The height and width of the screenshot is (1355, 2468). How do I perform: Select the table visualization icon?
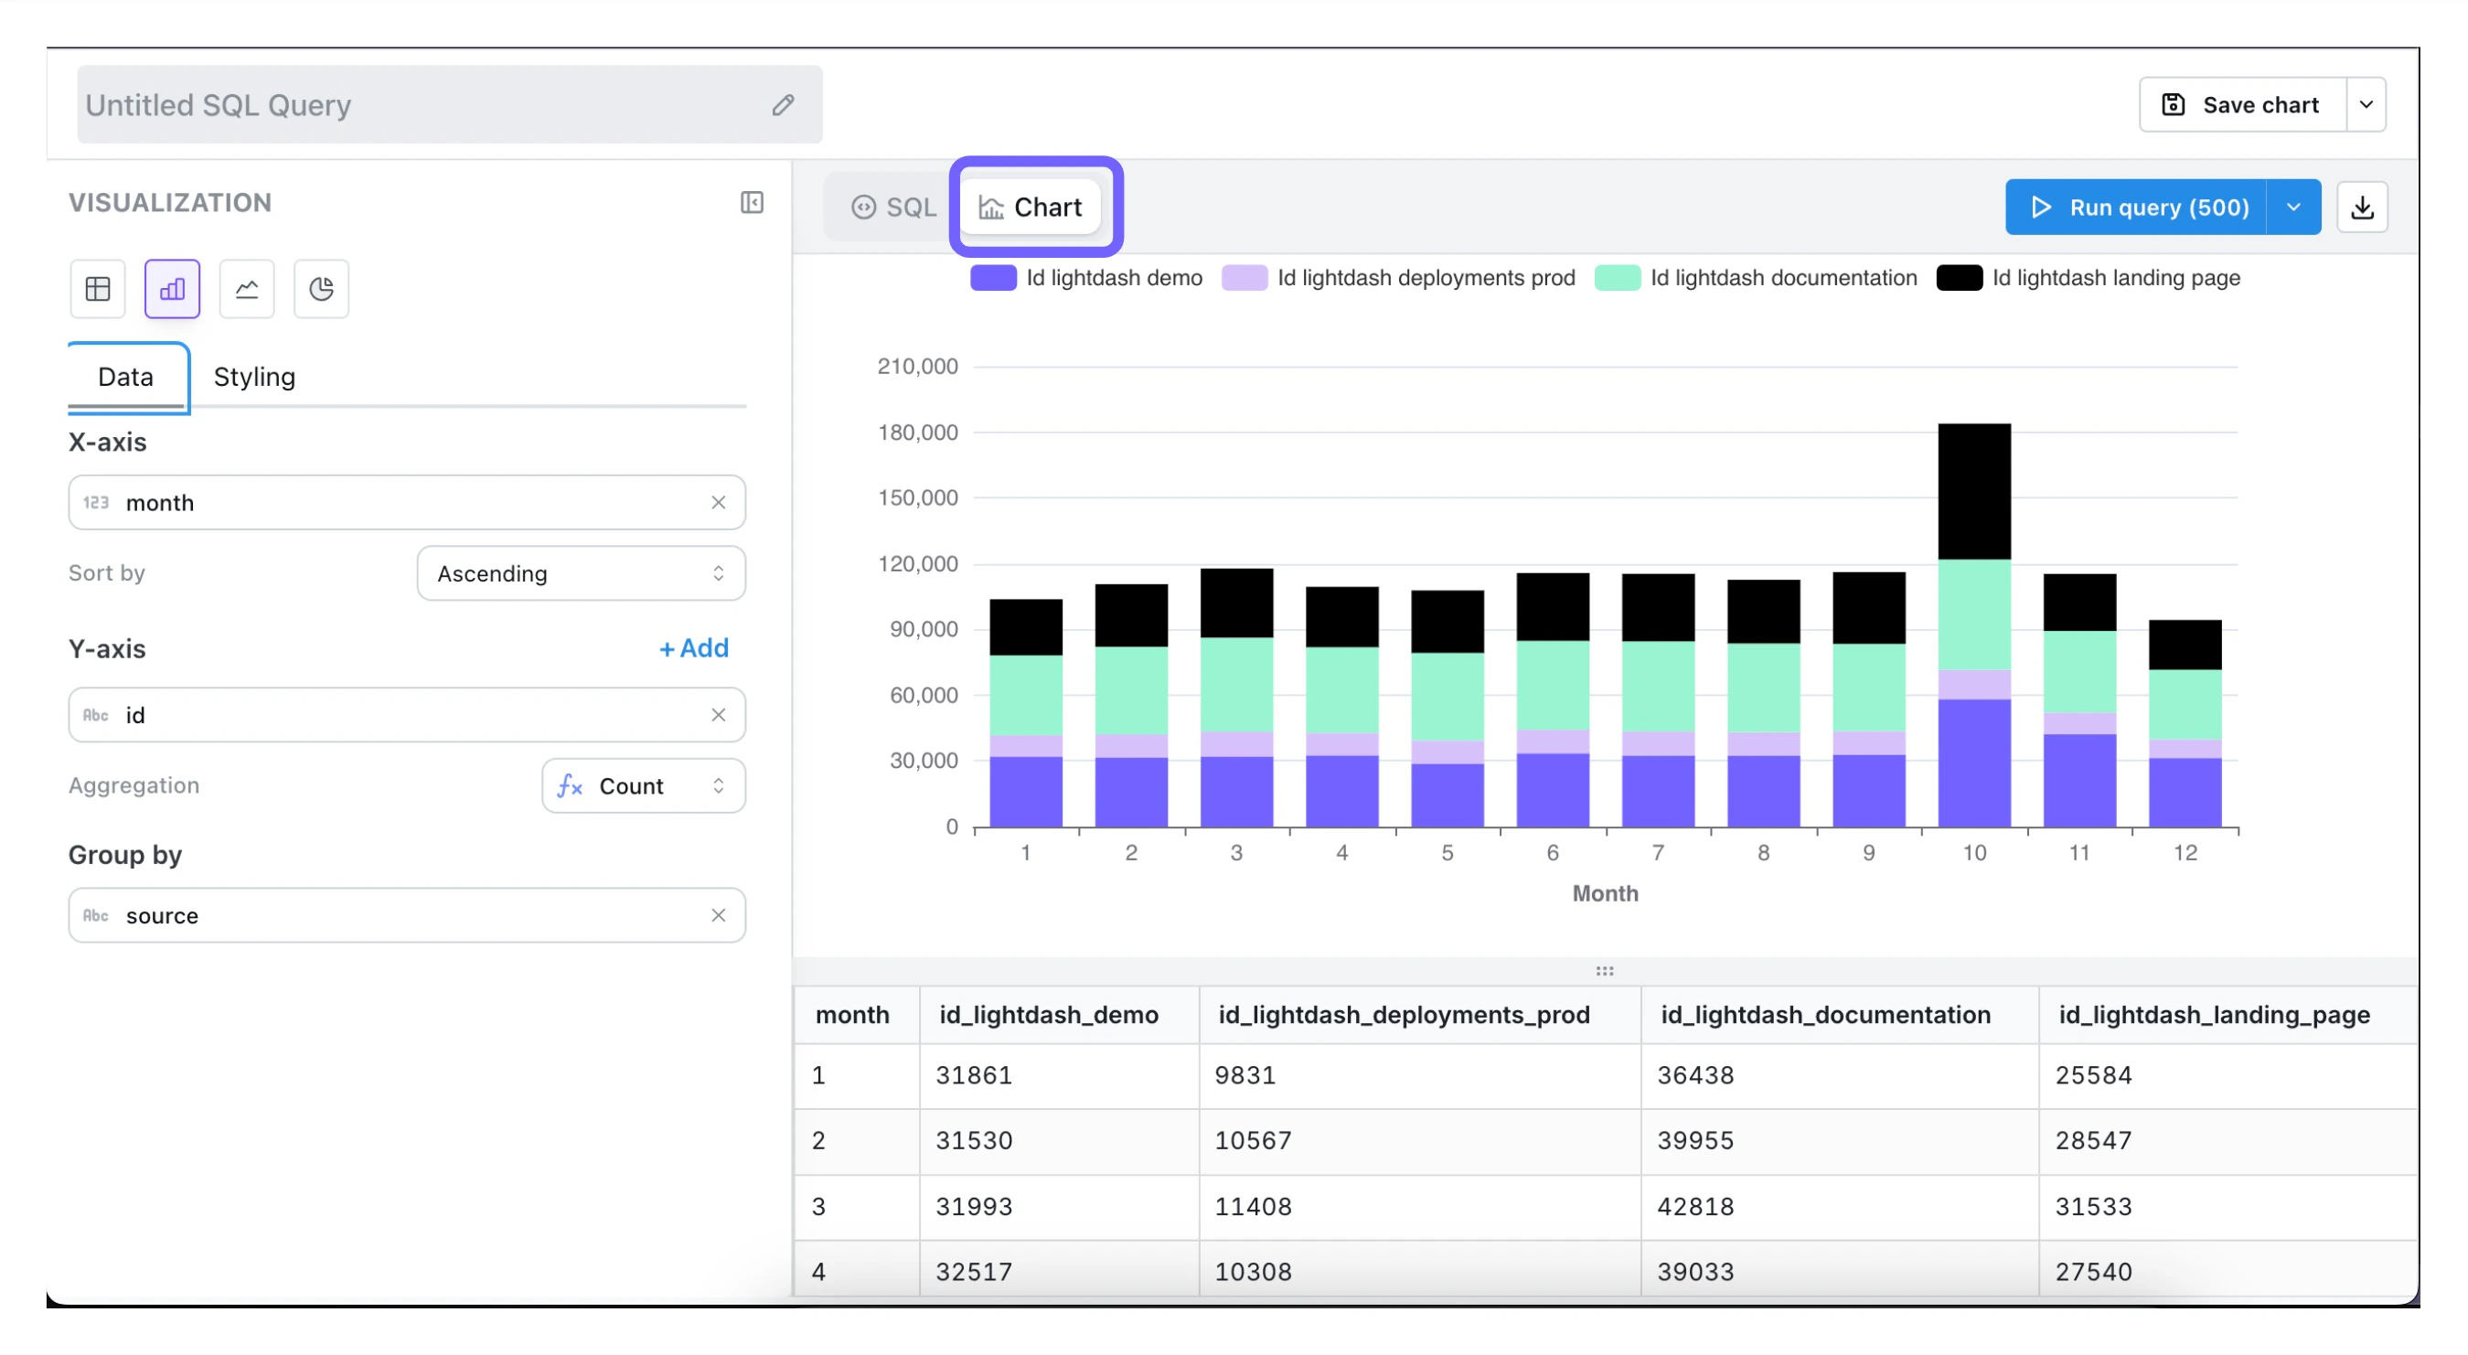pos(98,288)
